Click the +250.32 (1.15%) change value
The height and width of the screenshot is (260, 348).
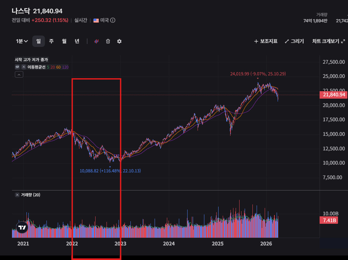click(x=50, y=20)
